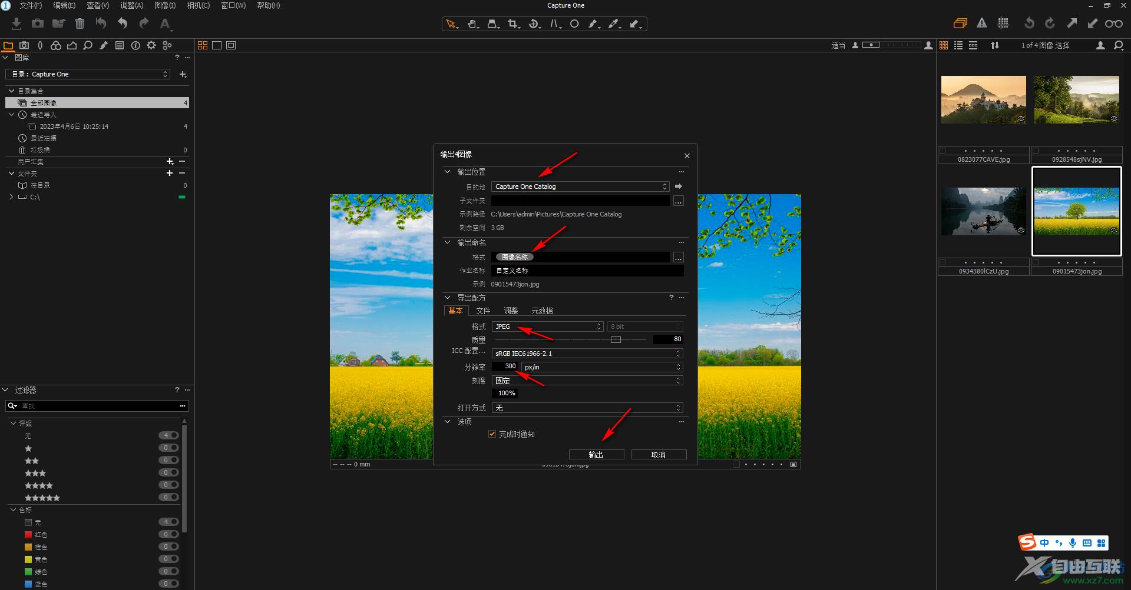
Task: Click the 输出 button
Action: (596, 455)
